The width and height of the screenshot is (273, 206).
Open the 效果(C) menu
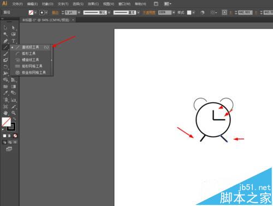click(93, 4)
